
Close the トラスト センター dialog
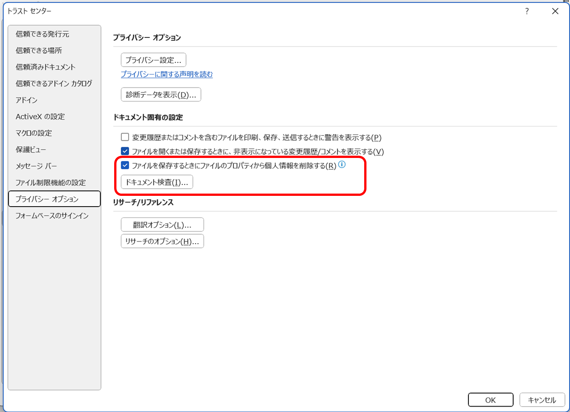click(x=556, y=11)
